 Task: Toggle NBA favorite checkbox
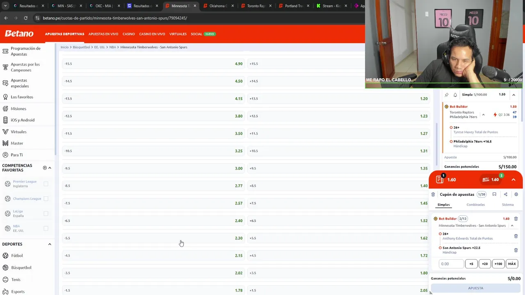click(x=46, y=228)
